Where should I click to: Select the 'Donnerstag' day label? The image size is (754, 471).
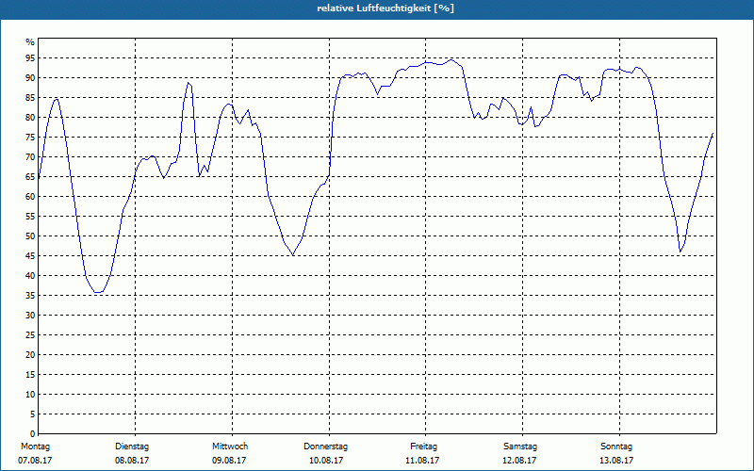point(325,447)
